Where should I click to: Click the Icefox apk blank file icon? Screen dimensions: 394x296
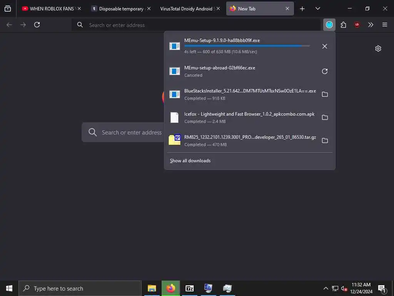coord(174,118)
